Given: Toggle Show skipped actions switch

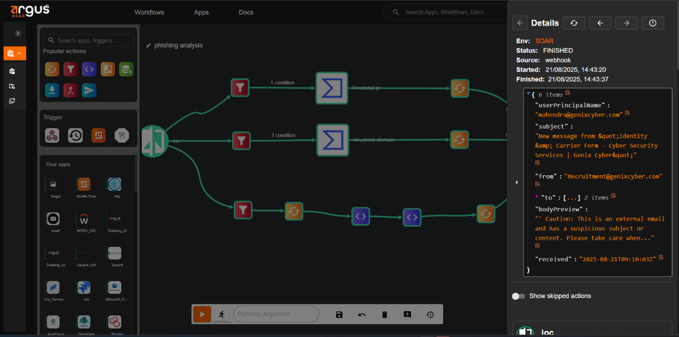Looking at the screenshot, I should tap(519, 296).
